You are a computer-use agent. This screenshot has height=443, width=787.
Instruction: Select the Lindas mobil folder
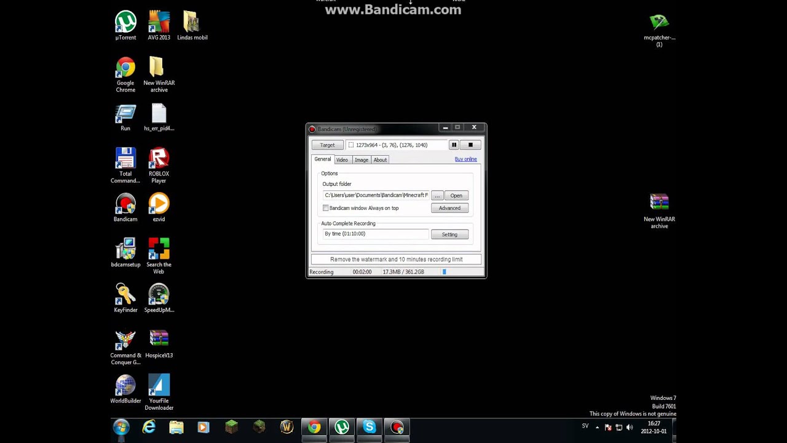(192, 26)
